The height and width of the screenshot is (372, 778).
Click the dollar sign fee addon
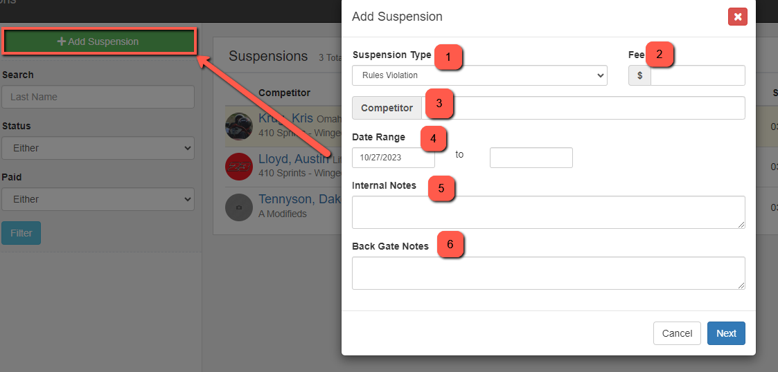(639, 75)
